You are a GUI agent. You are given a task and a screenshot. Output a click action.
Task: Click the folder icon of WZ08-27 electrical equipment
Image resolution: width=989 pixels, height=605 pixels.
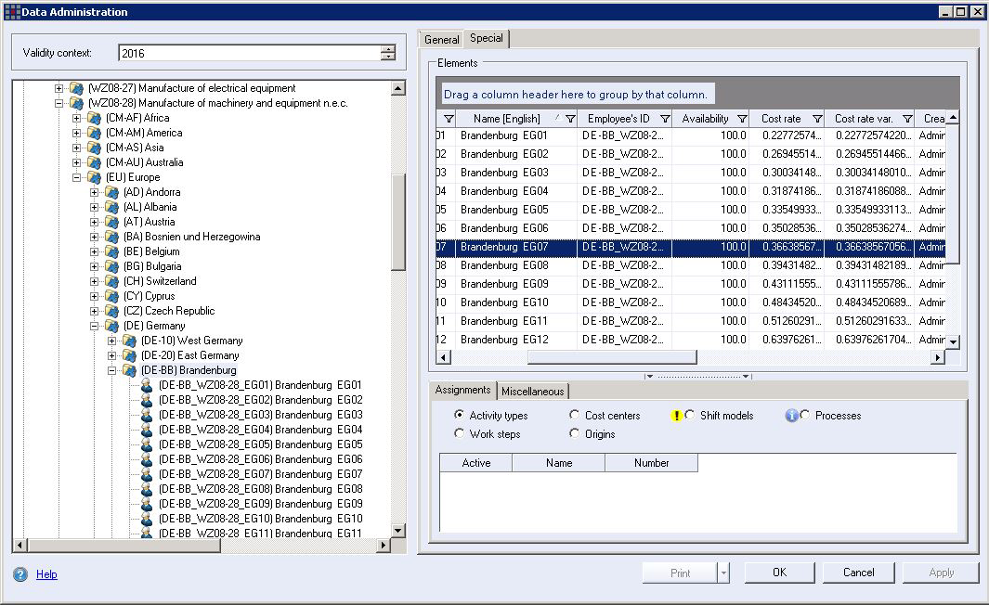(76, 88)
